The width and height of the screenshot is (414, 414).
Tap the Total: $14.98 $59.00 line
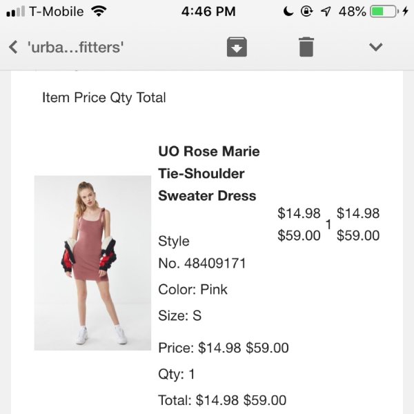pyautogui.click(x=221, y=400)
